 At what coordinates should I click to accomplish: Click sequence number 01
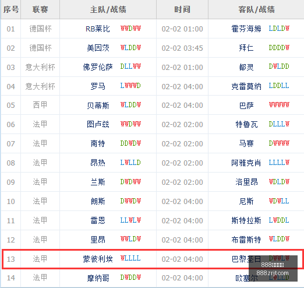10,29
